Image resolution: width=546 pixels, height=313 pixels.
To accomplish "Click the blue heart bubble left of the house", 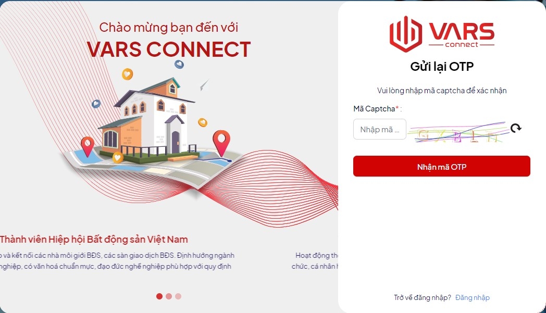I will pyautogui.click(x=96, y=104).
